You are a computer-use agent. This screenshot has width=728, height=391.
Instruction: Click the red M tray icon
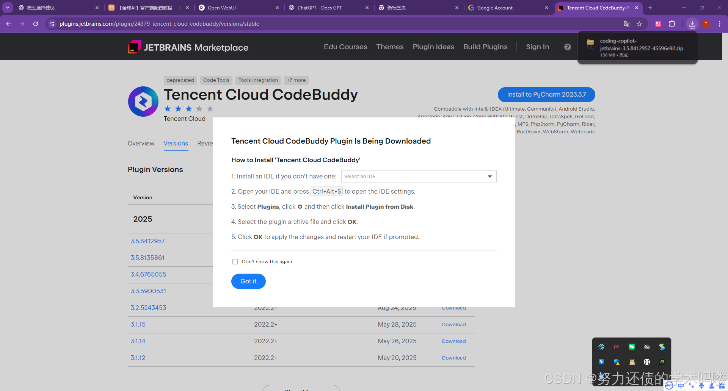click(x=617, y=347)
